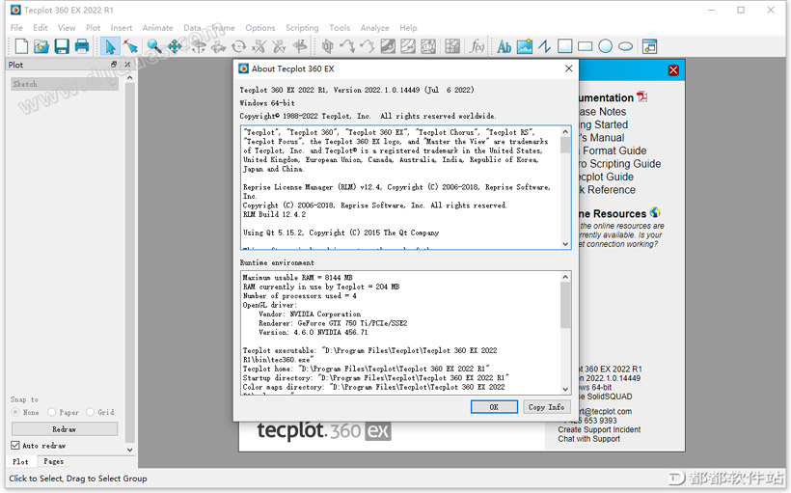Select the square shape tool

[x=564, y=46]
